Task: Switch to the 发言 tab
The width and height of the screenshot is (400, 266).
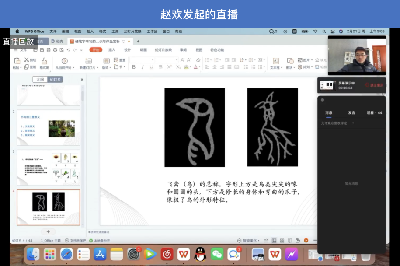Action: tap(351, 113)
